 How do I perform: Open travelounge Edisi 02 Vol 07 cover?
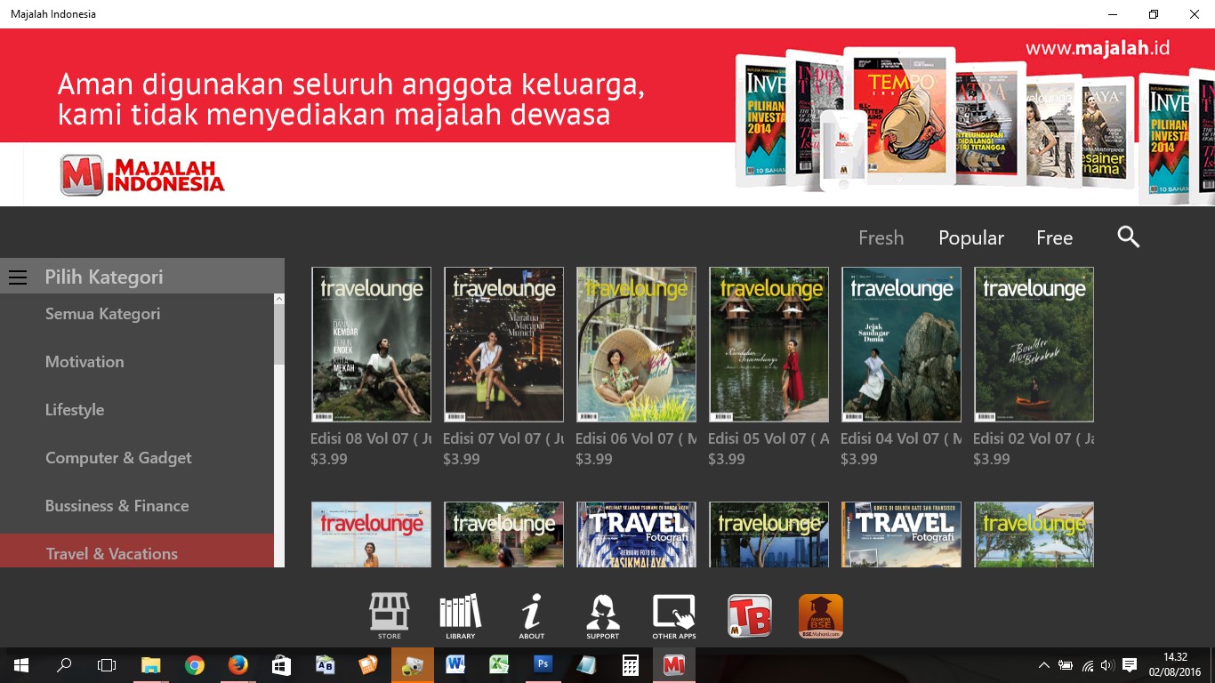coord(1034,344)
